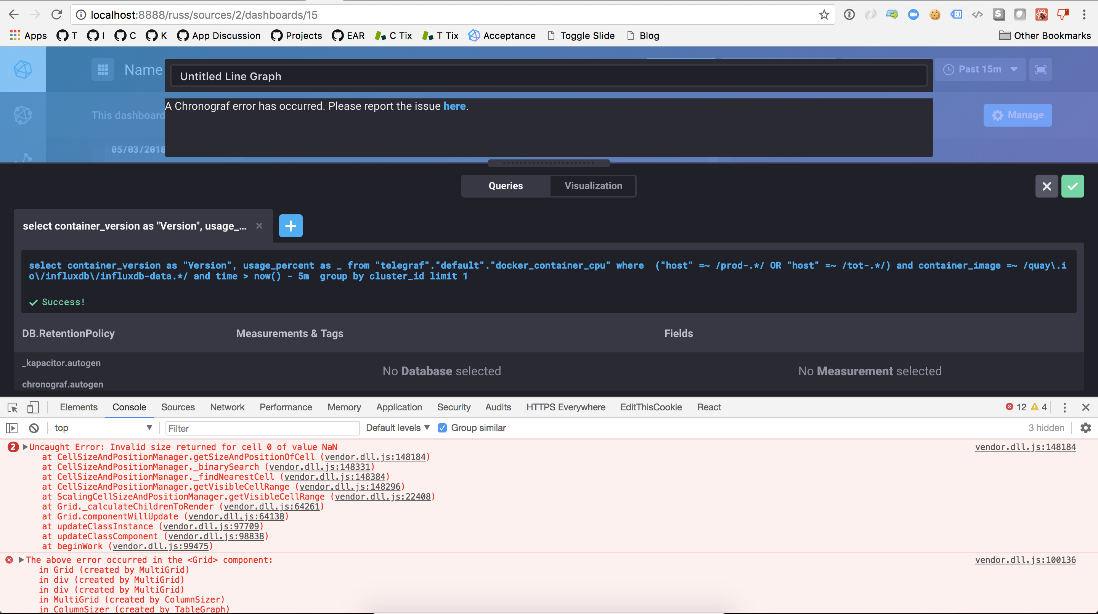This screenshot has width=1098, height=614.
Task: Cancel cell editor with X button
Action: (x=1047, y=186)
